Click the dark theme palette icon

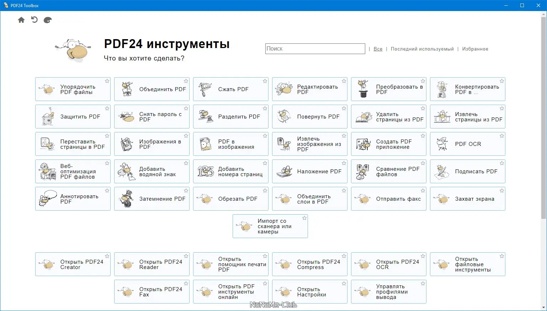coord(48,20)
